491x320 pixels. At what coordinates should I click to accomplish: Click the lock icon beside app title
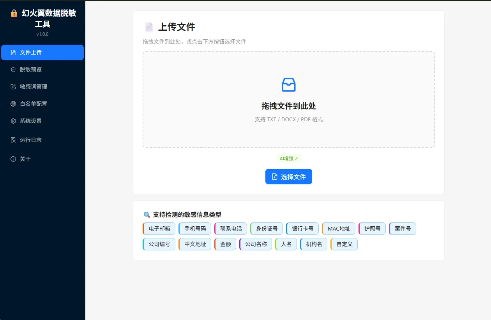[x=14, y=14]
